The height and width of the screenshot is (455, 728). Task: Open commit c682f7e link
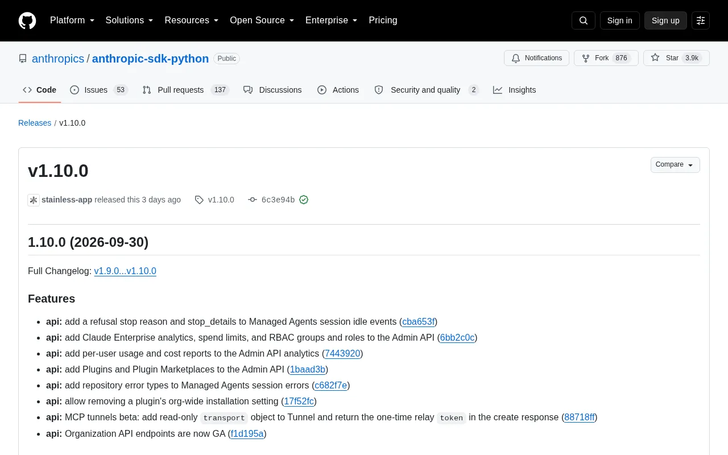coord(331,386)
